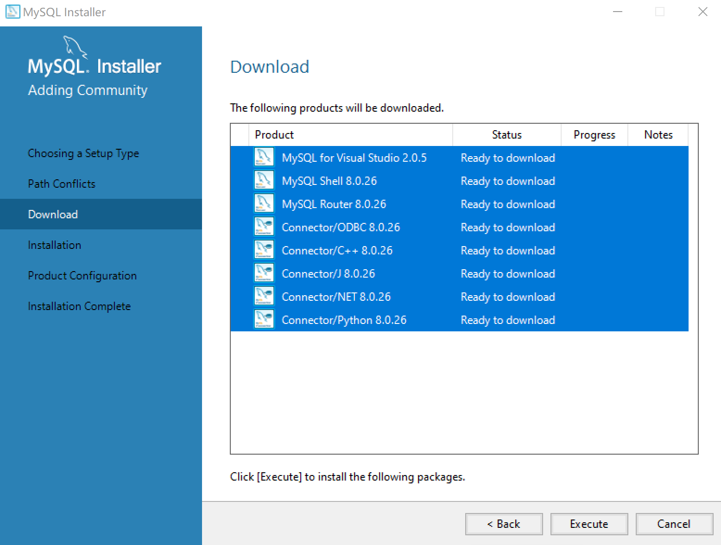Screen dimensions: 721x545
Task: Click the MySQL Router 8.0.26 product icon
Action: pyautogui.click(x=264, y=203)
